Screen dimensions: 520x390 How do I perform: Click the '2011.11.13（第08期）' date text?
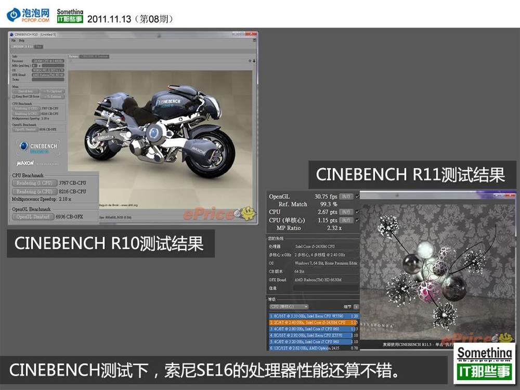(x=131, y=19)
